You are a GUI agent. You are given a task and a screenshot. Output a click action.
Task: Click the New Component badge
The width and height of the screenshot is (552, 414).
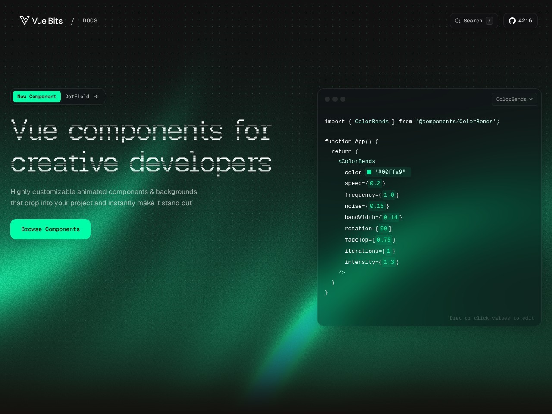click(x=37, y=97)
